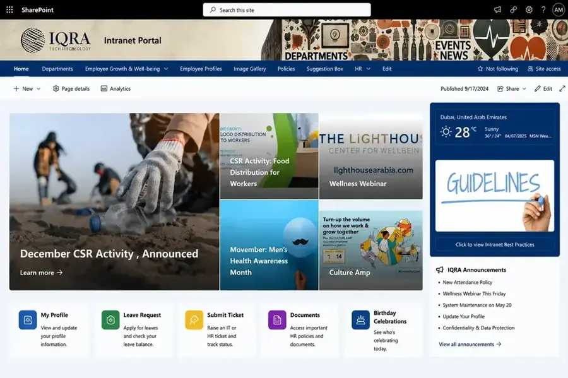Click the Documents purple icon
This screenshot has width=568, height=378.
click(x=277, y=320)
